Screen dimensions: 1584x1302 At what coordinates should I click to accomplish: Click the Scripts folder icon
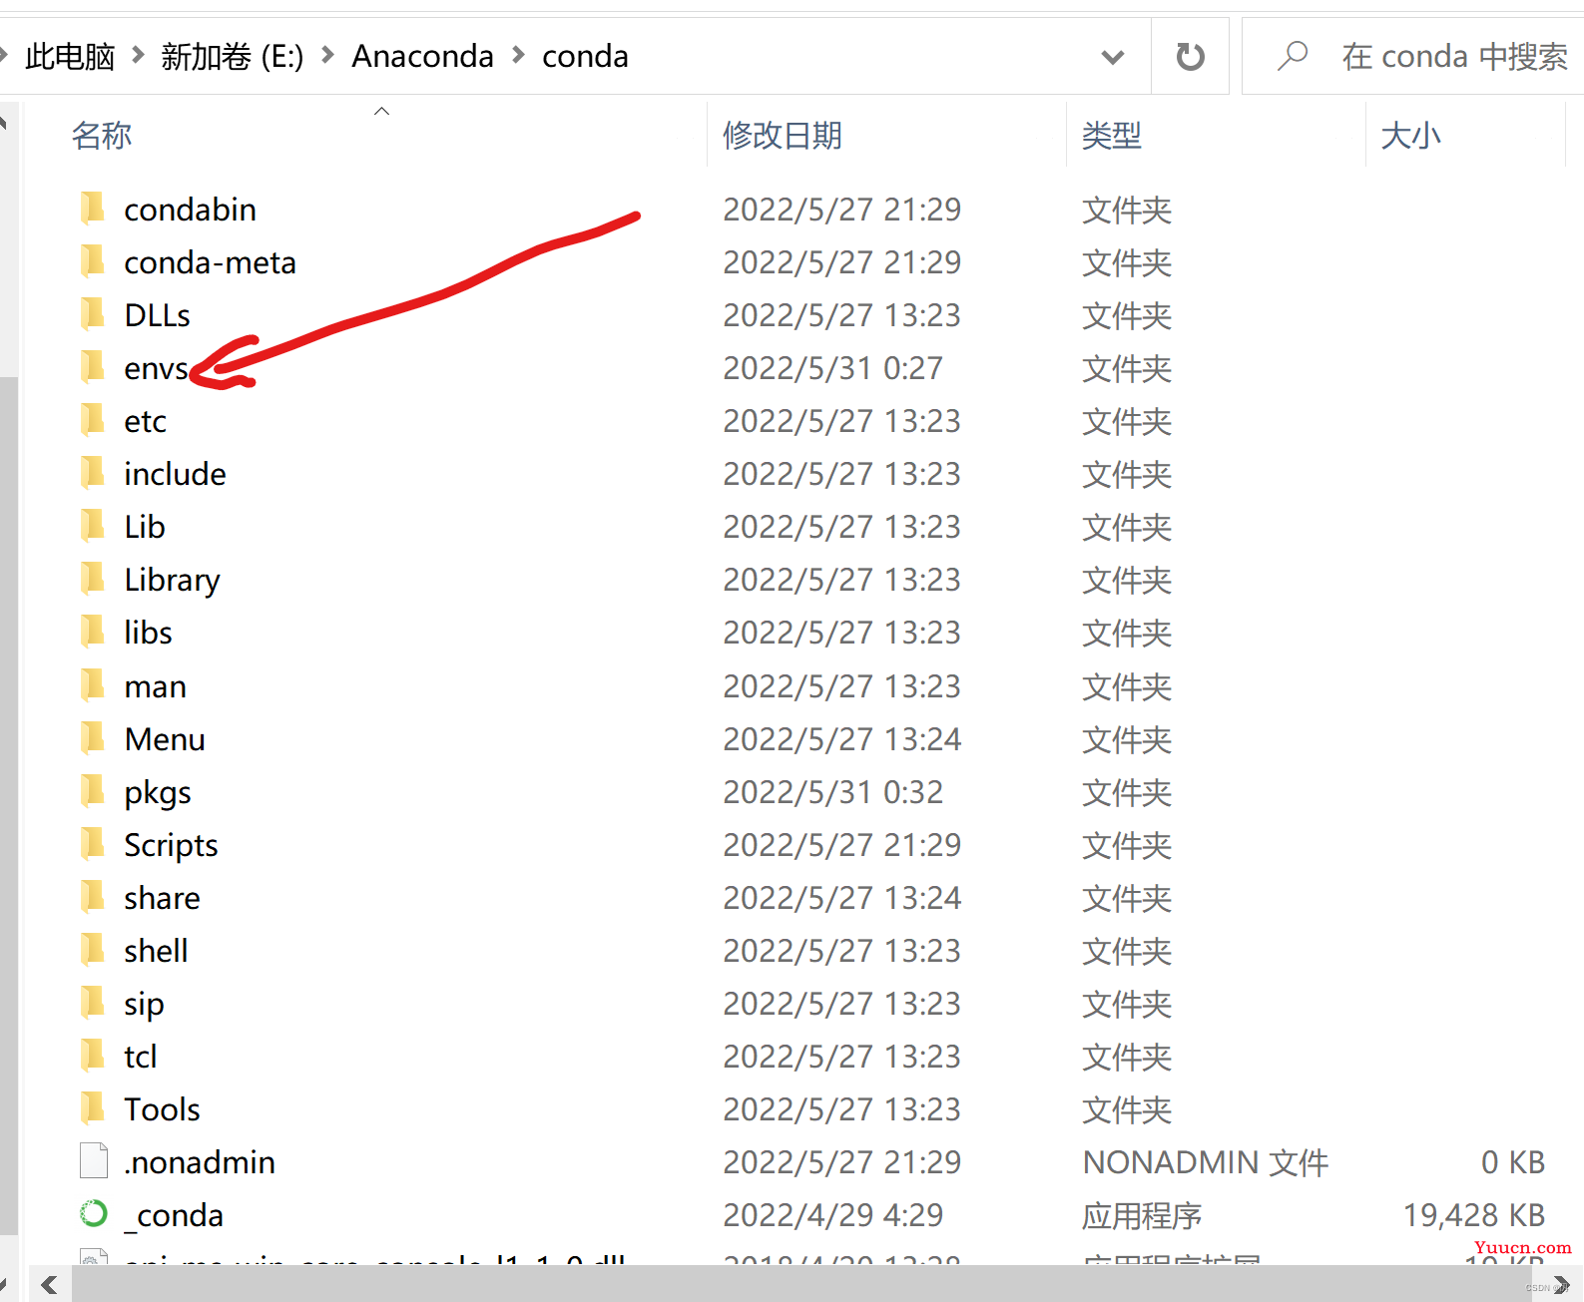point(92,844)
